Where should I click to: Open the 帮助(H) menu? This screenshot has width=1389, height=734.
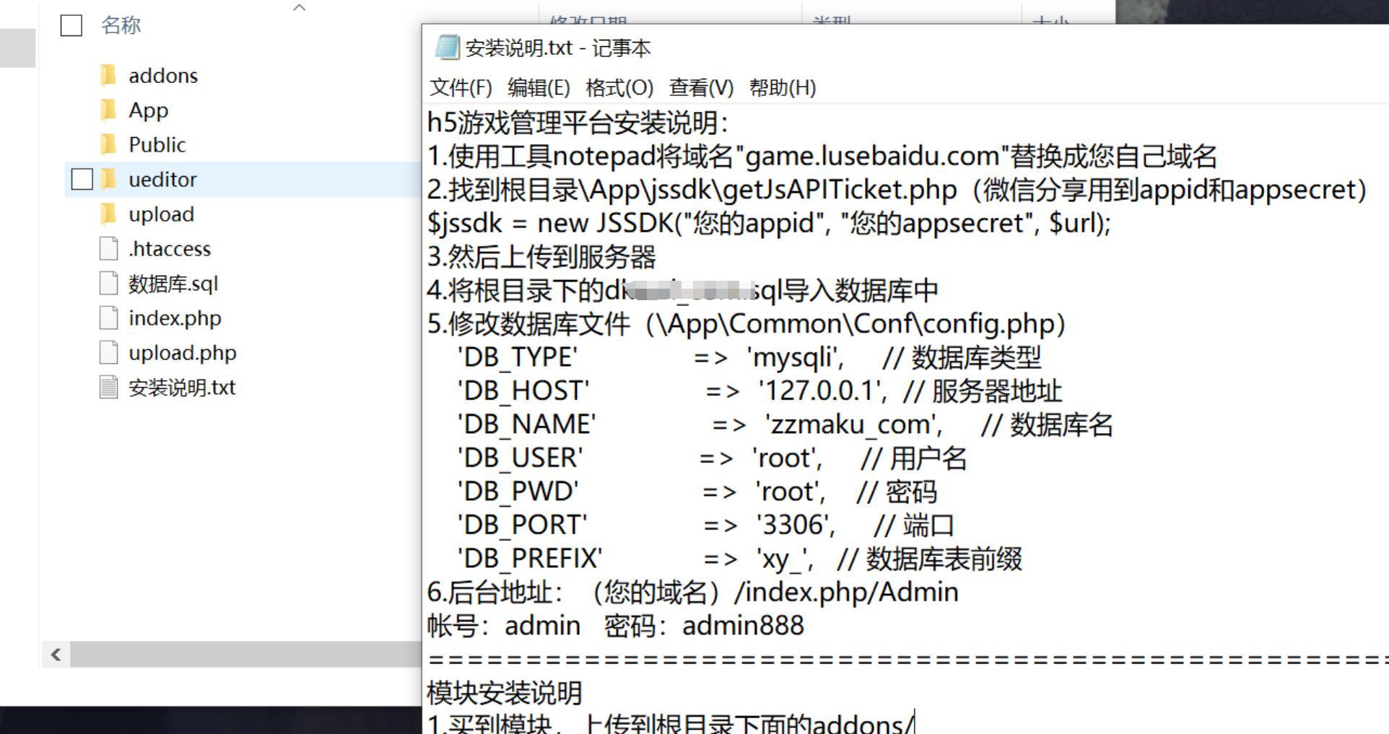783,87
